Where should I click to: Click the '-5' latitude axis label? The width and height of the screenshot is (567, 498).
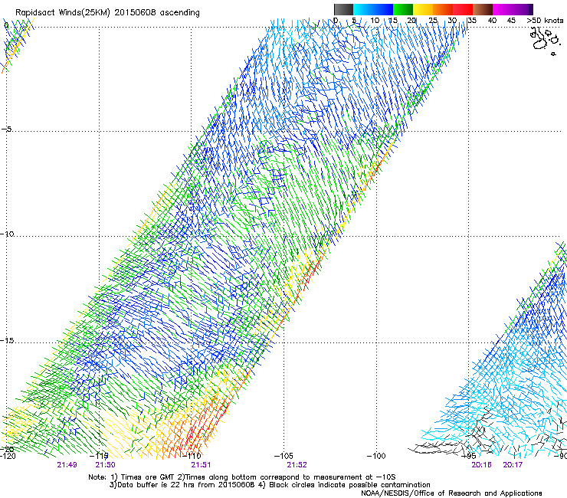coord(7,129)
